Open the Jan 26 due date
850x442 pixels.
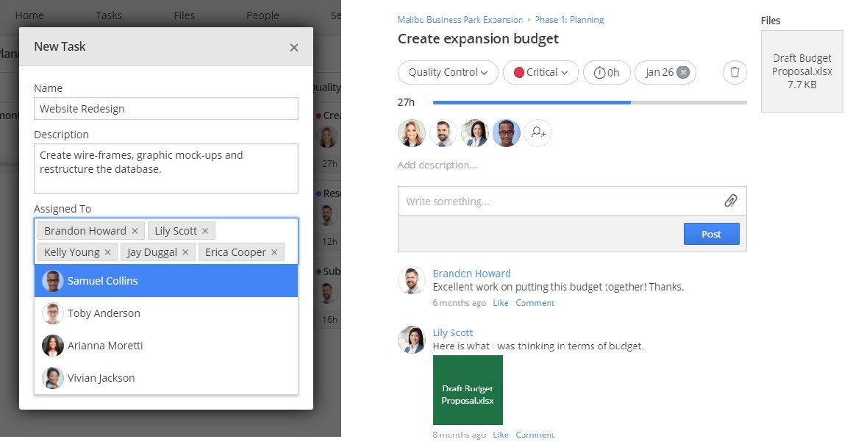click(x=659, y=72)
